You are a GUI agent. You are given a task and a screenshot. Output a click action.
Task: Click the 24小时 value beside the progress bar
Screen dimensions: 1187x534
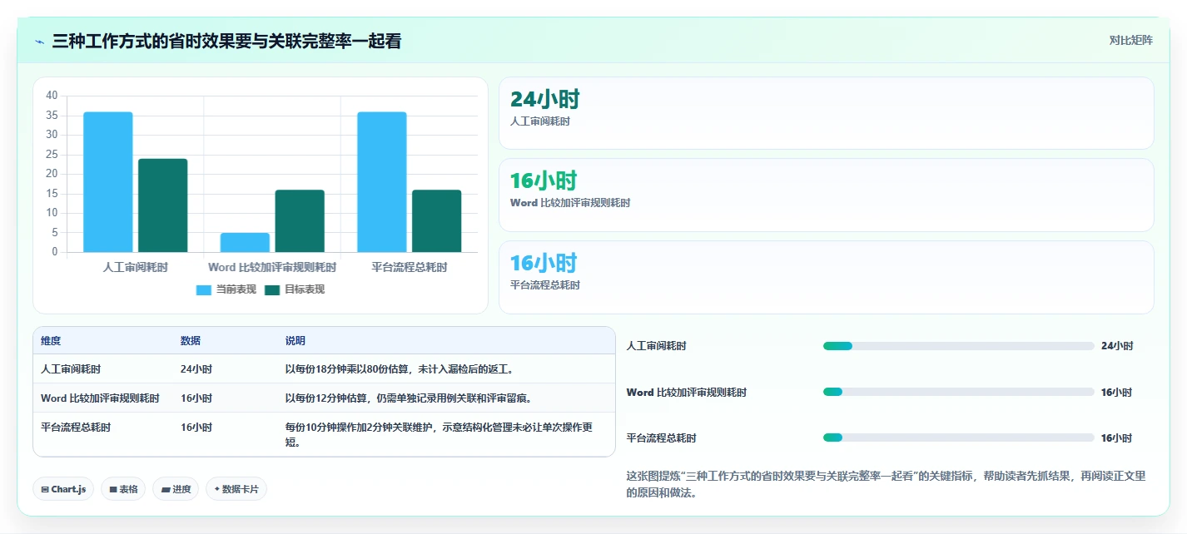point(1116,346)
